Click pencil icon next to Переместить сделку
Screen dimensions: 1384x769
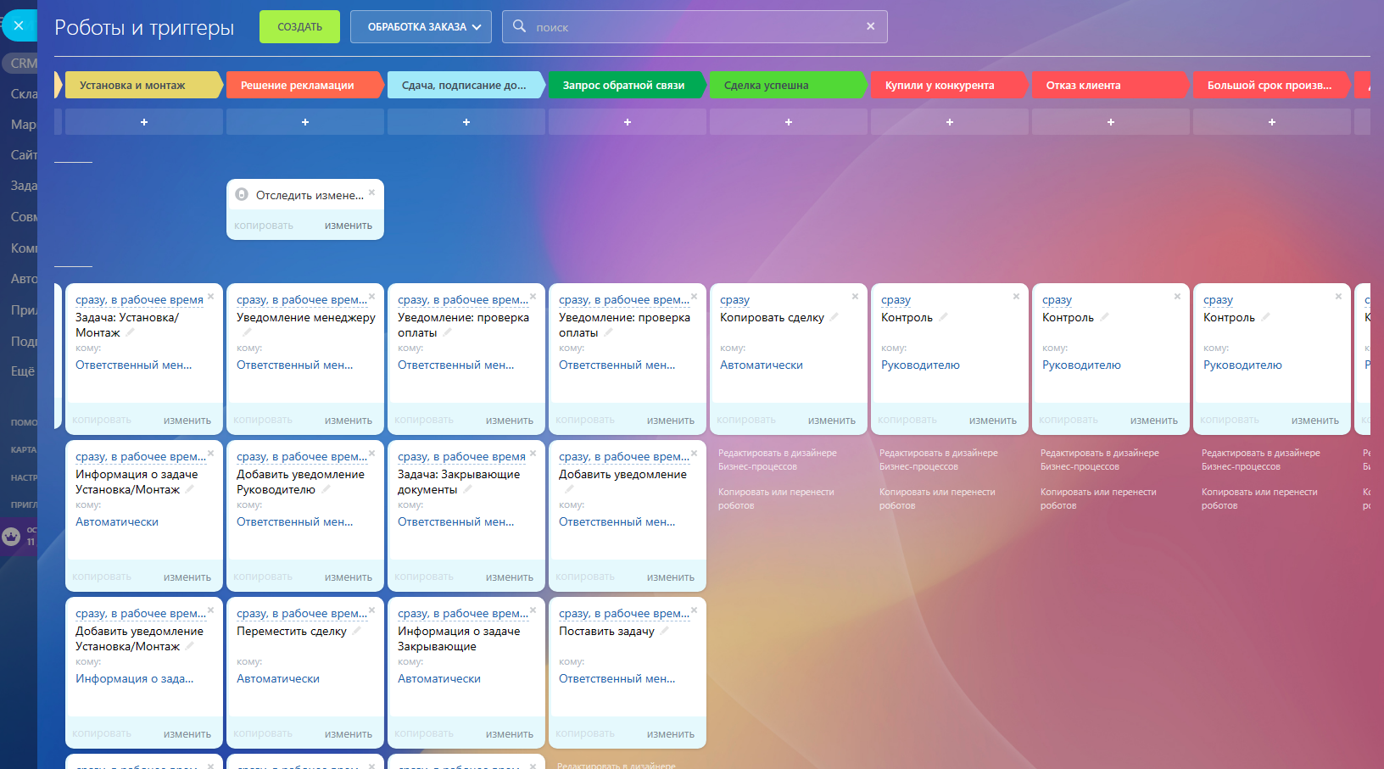point(356,631)
